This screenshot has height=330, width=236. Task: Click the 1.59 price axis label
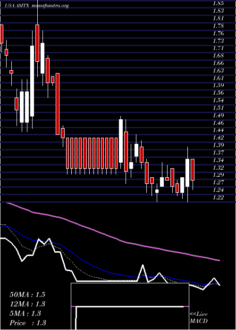click(218, 85)
